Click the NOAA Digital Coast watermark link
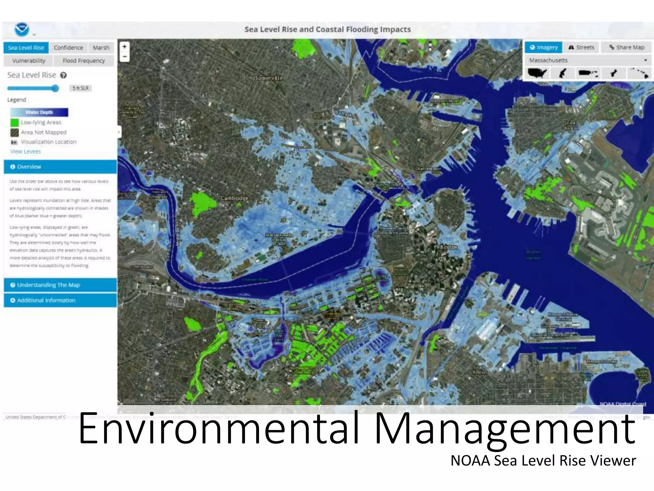 coord(623,404)
